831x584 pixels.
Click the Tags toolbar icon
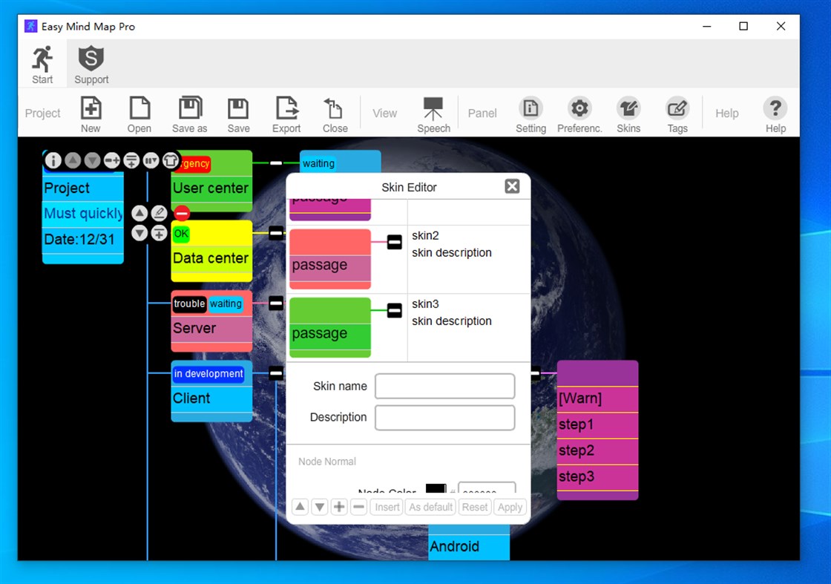(677, 113)
